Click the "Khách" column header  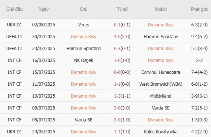tap(161, 9)
